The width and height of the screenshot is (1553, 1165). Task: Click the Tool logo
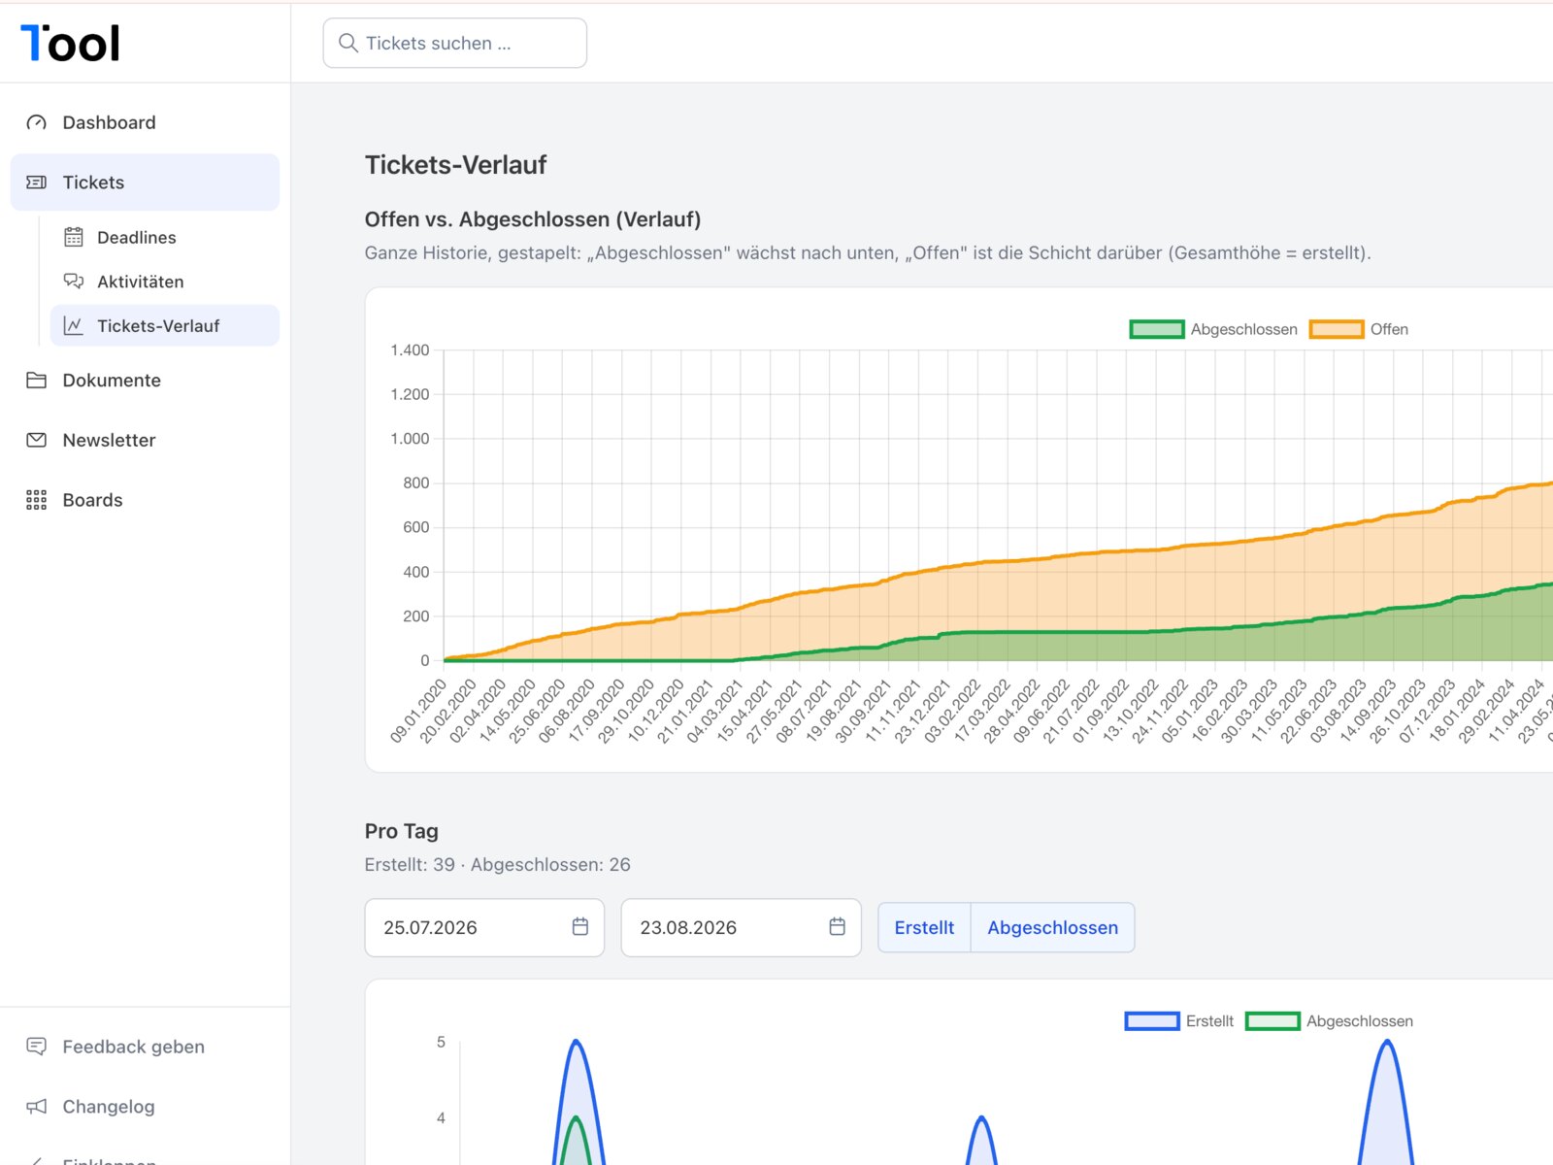pos(70,43)
